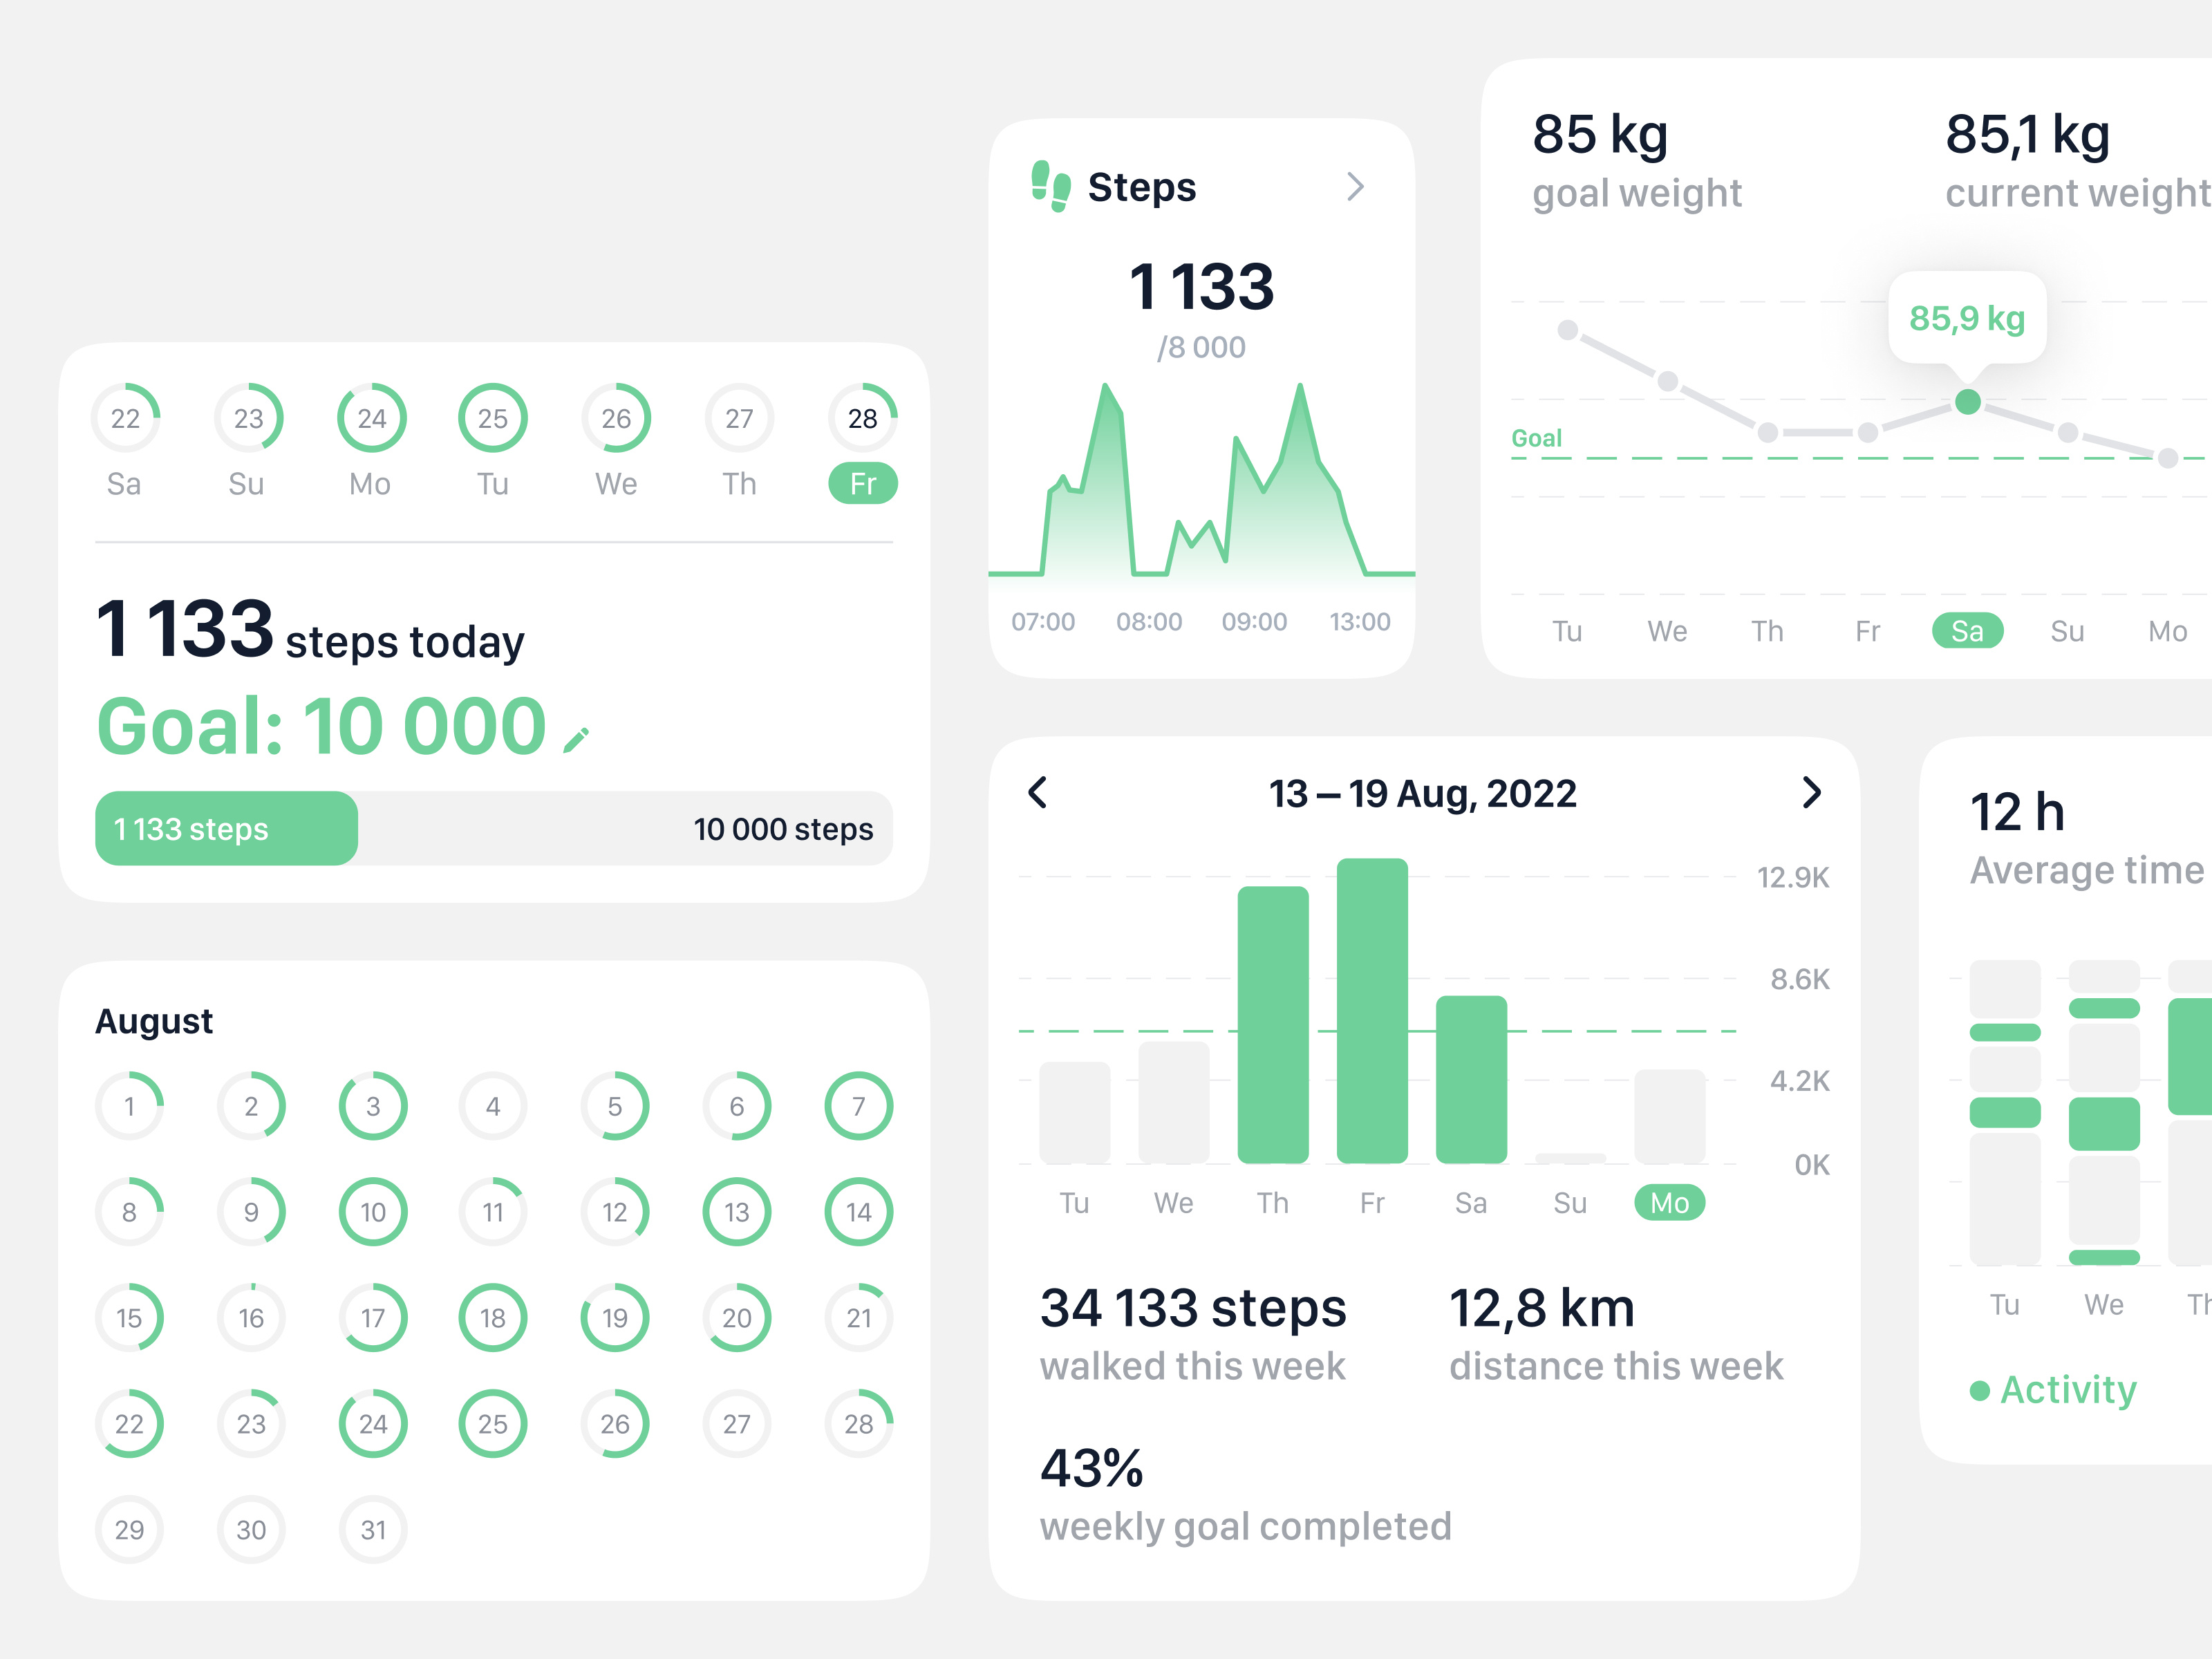
Task: Select the Th tab under weekly bars
Action: 1272,1202
